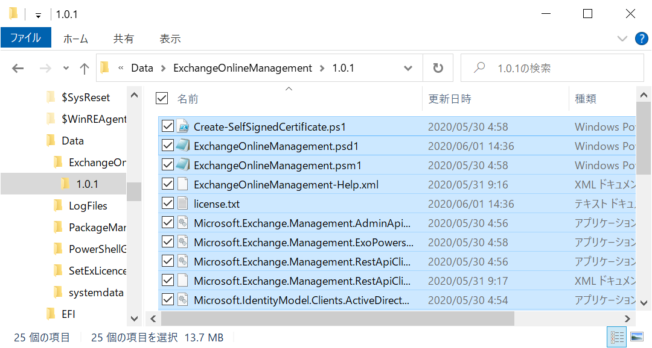The image size is (652, 348).
Task: Open Quick Access Toolbar customize dropdown
Action: [x=38, y=16]
